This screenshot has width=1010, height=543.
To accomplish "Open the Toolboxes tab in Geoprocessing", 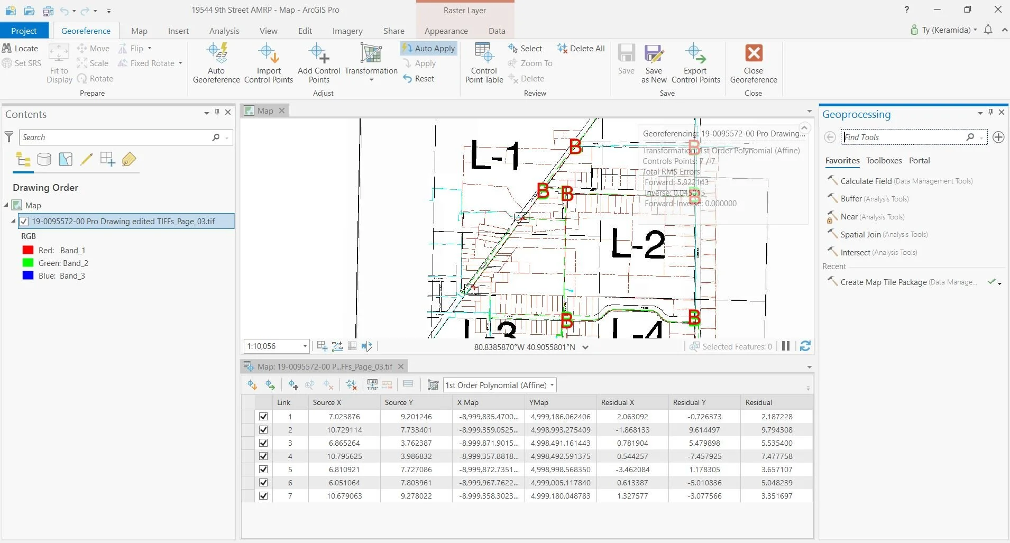I will [884, 161].
